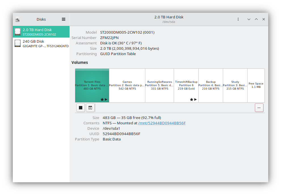Click the UUID value 52944BD0944BB56F text
This screenshot has width=281, height=195.
[121, 134]
